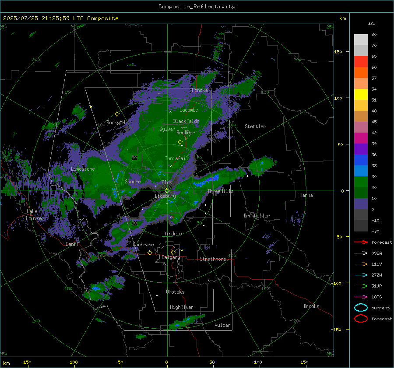The image size is (394, 368).
Task: Click the magenta 18TS arrow icon
Action: click(361, 297)
